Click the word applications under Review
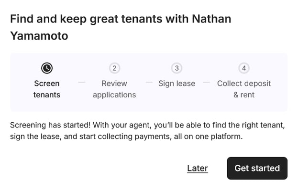 (114, 95)
